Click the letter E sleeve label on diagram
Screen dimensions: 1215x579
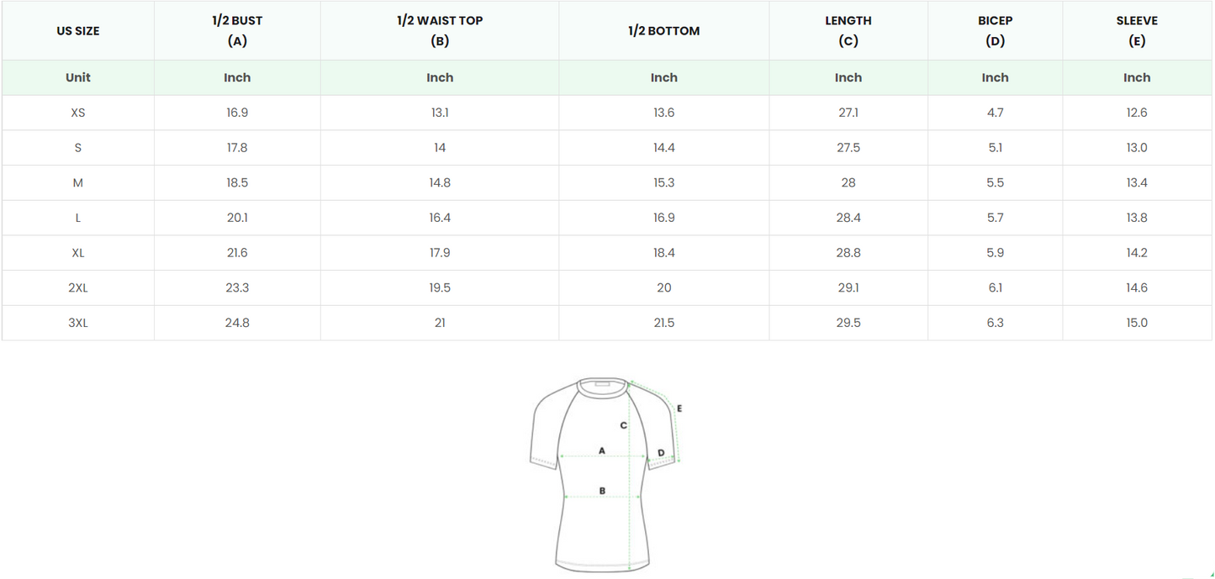point(679,409)
